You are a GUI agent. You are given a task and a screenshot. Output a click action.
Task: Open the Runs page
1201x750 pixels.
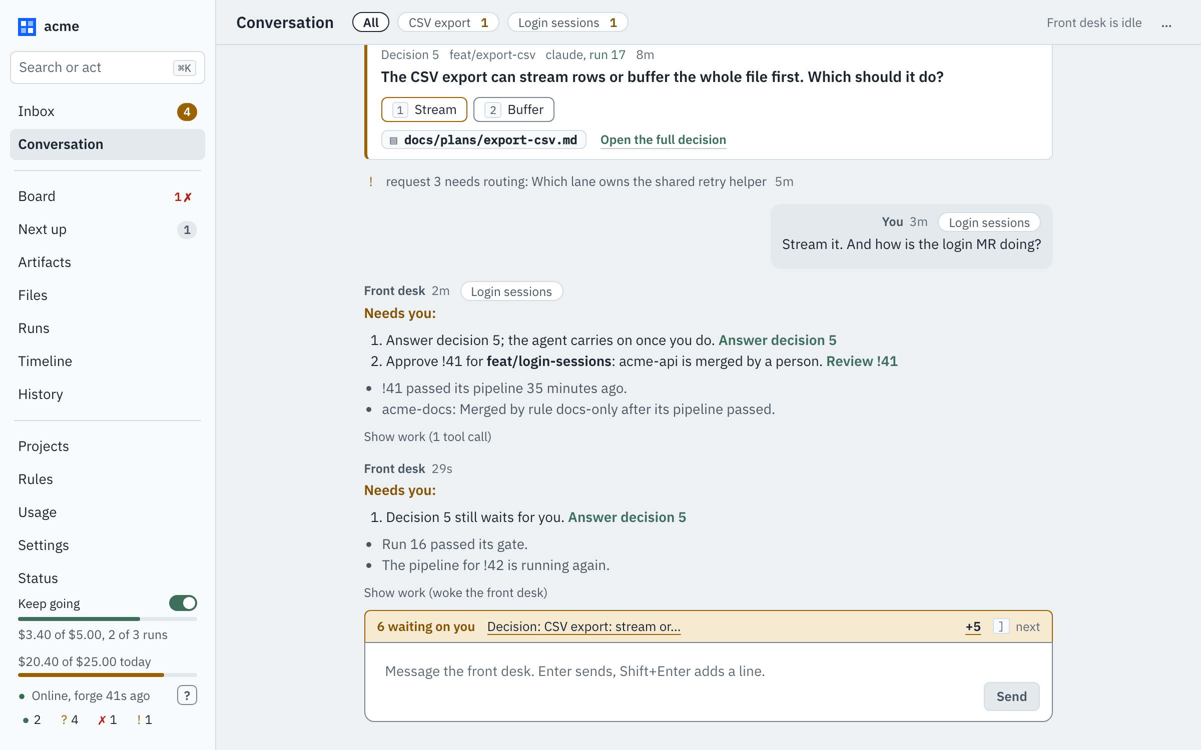point(108,328)
